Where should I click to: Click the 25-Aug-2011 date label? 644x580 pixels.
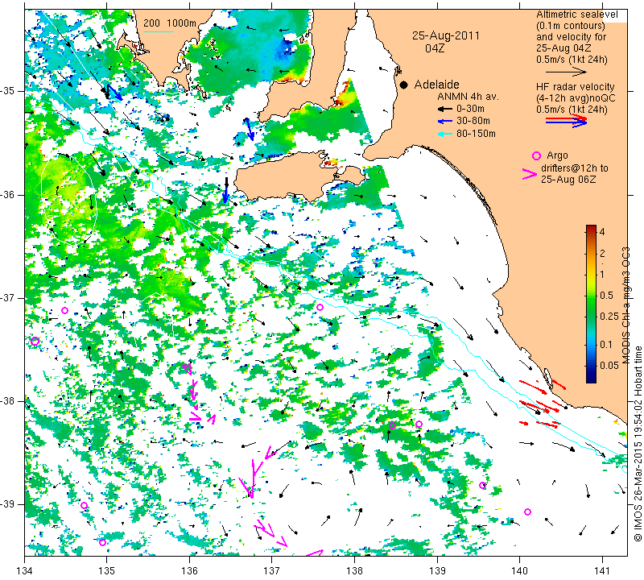click(446, 35)
